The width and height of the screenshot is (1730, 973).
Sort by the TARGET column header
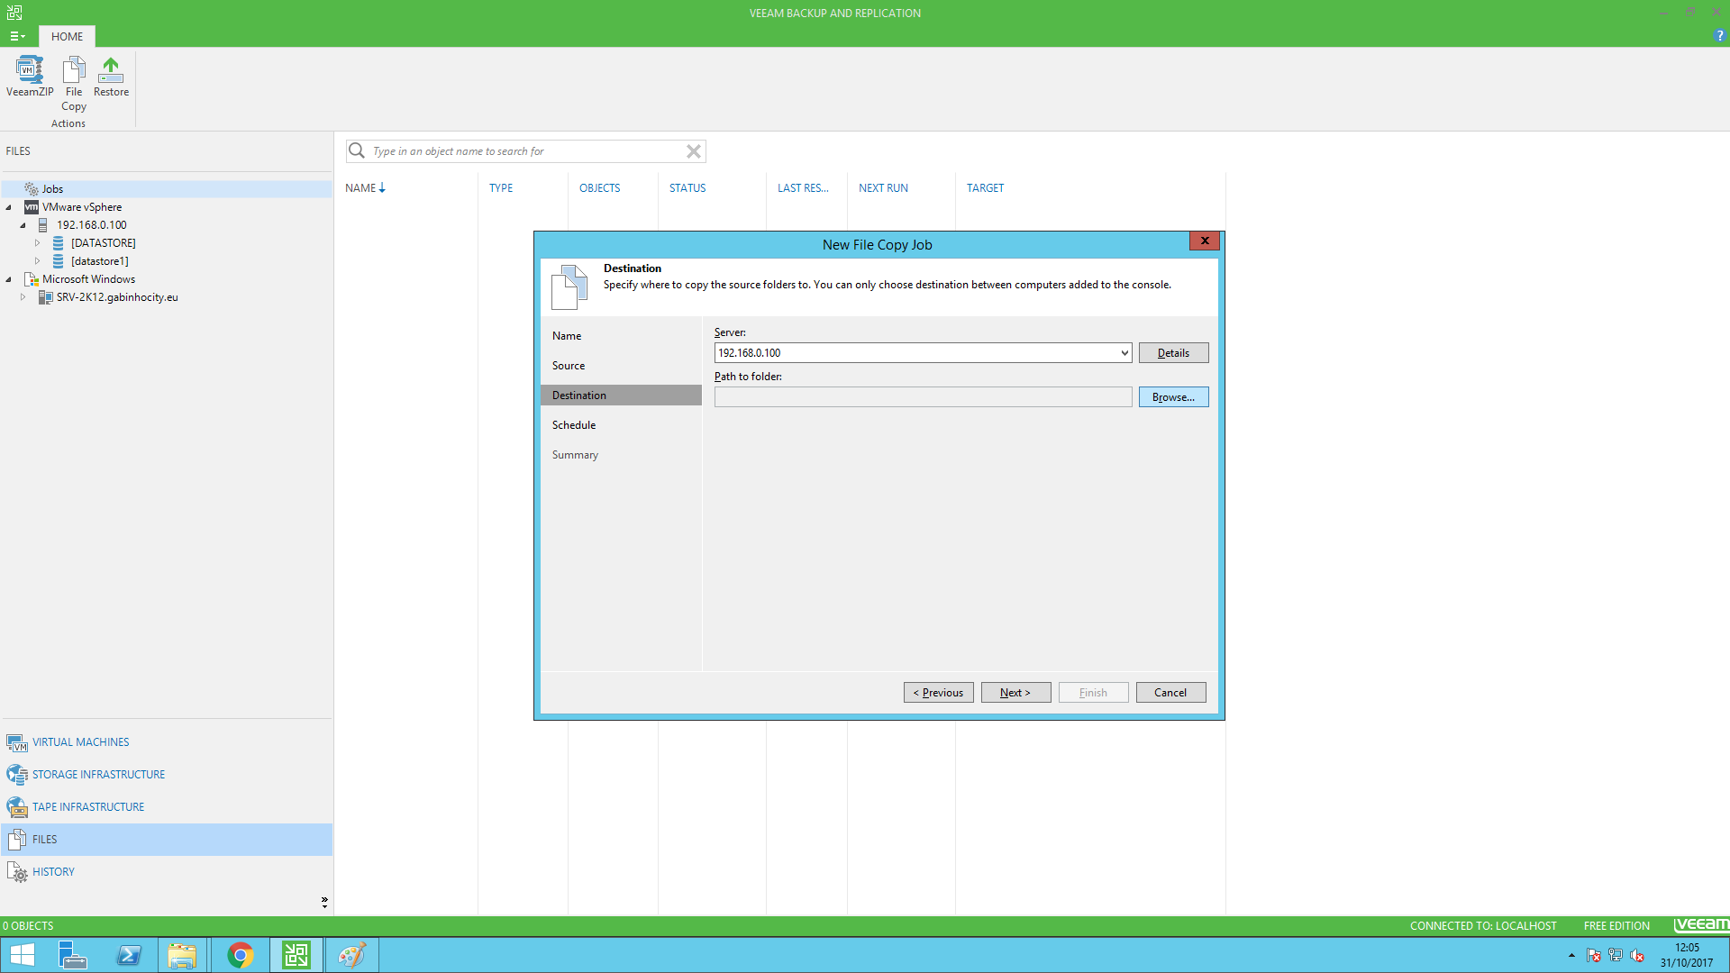pyautogui.click(x=985, y=188)
